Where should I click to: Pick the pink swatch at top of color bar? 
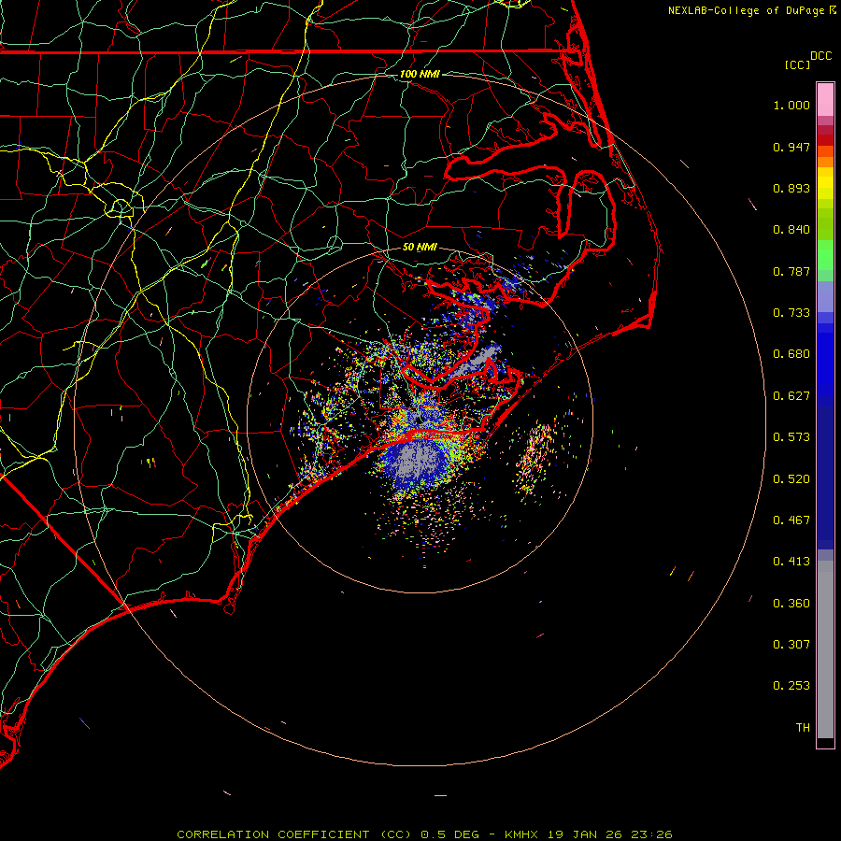825,100
